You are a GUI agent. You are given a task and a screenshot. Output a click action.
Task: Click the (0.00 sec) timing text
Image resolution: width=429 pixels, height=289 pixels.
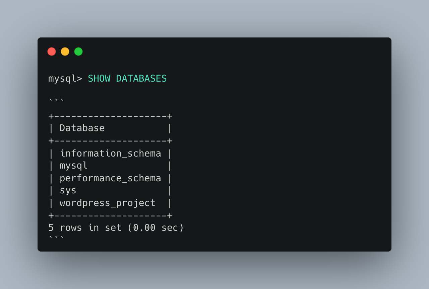tap(156, 228)
